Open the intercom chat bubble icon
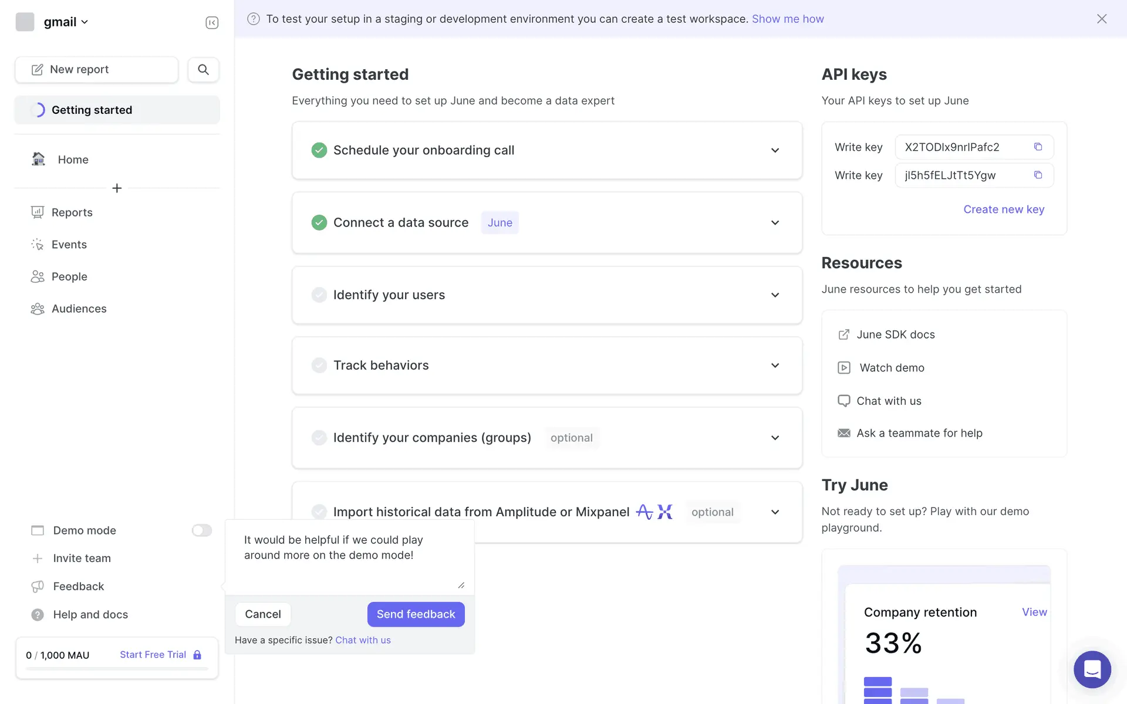Viewport: 1127px width, 704px height. (1092, 669)
